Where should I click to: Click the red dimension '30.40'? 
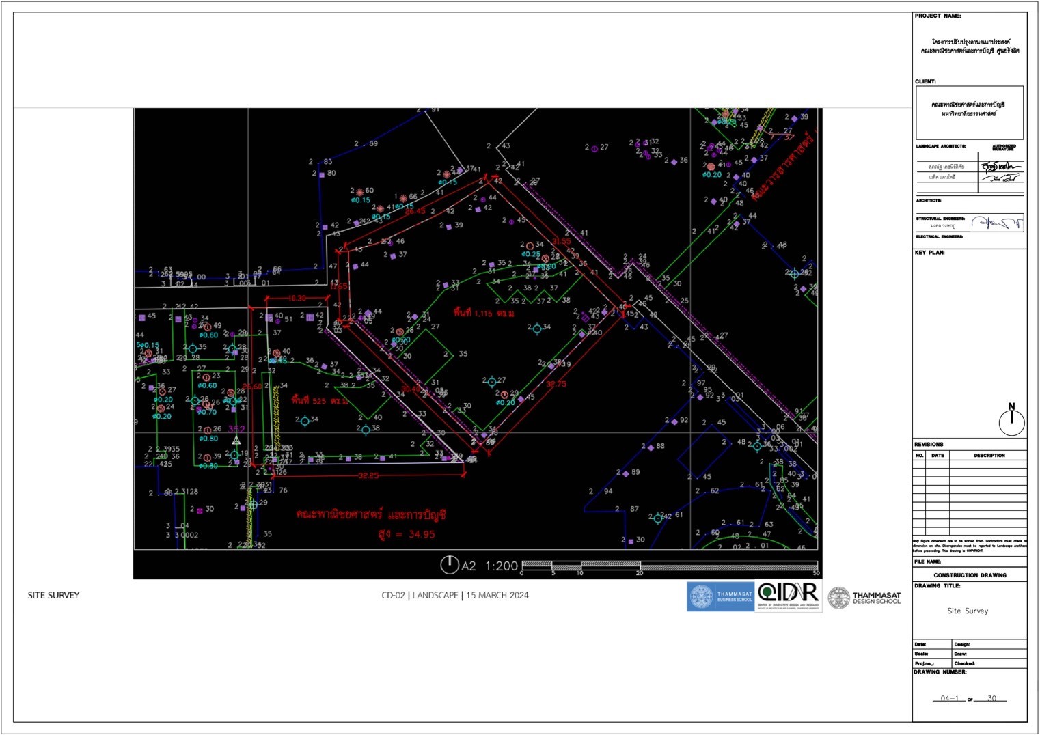tap(411, 389)
